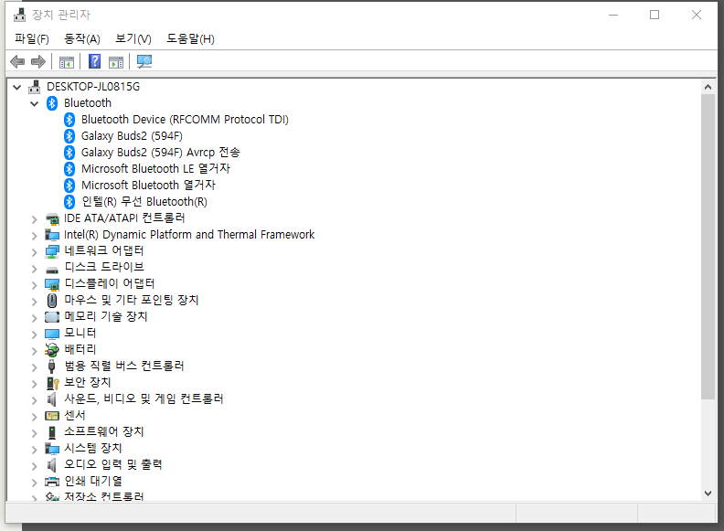The width and height of the screenshot is (724, 531).
Task: Expand the 네트워크 어댑터 node
Action: pos(34,252)
